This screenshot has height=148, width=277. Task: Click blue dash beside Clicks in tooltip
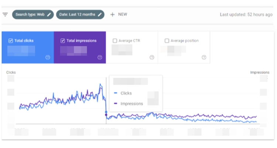coord(116,93)
